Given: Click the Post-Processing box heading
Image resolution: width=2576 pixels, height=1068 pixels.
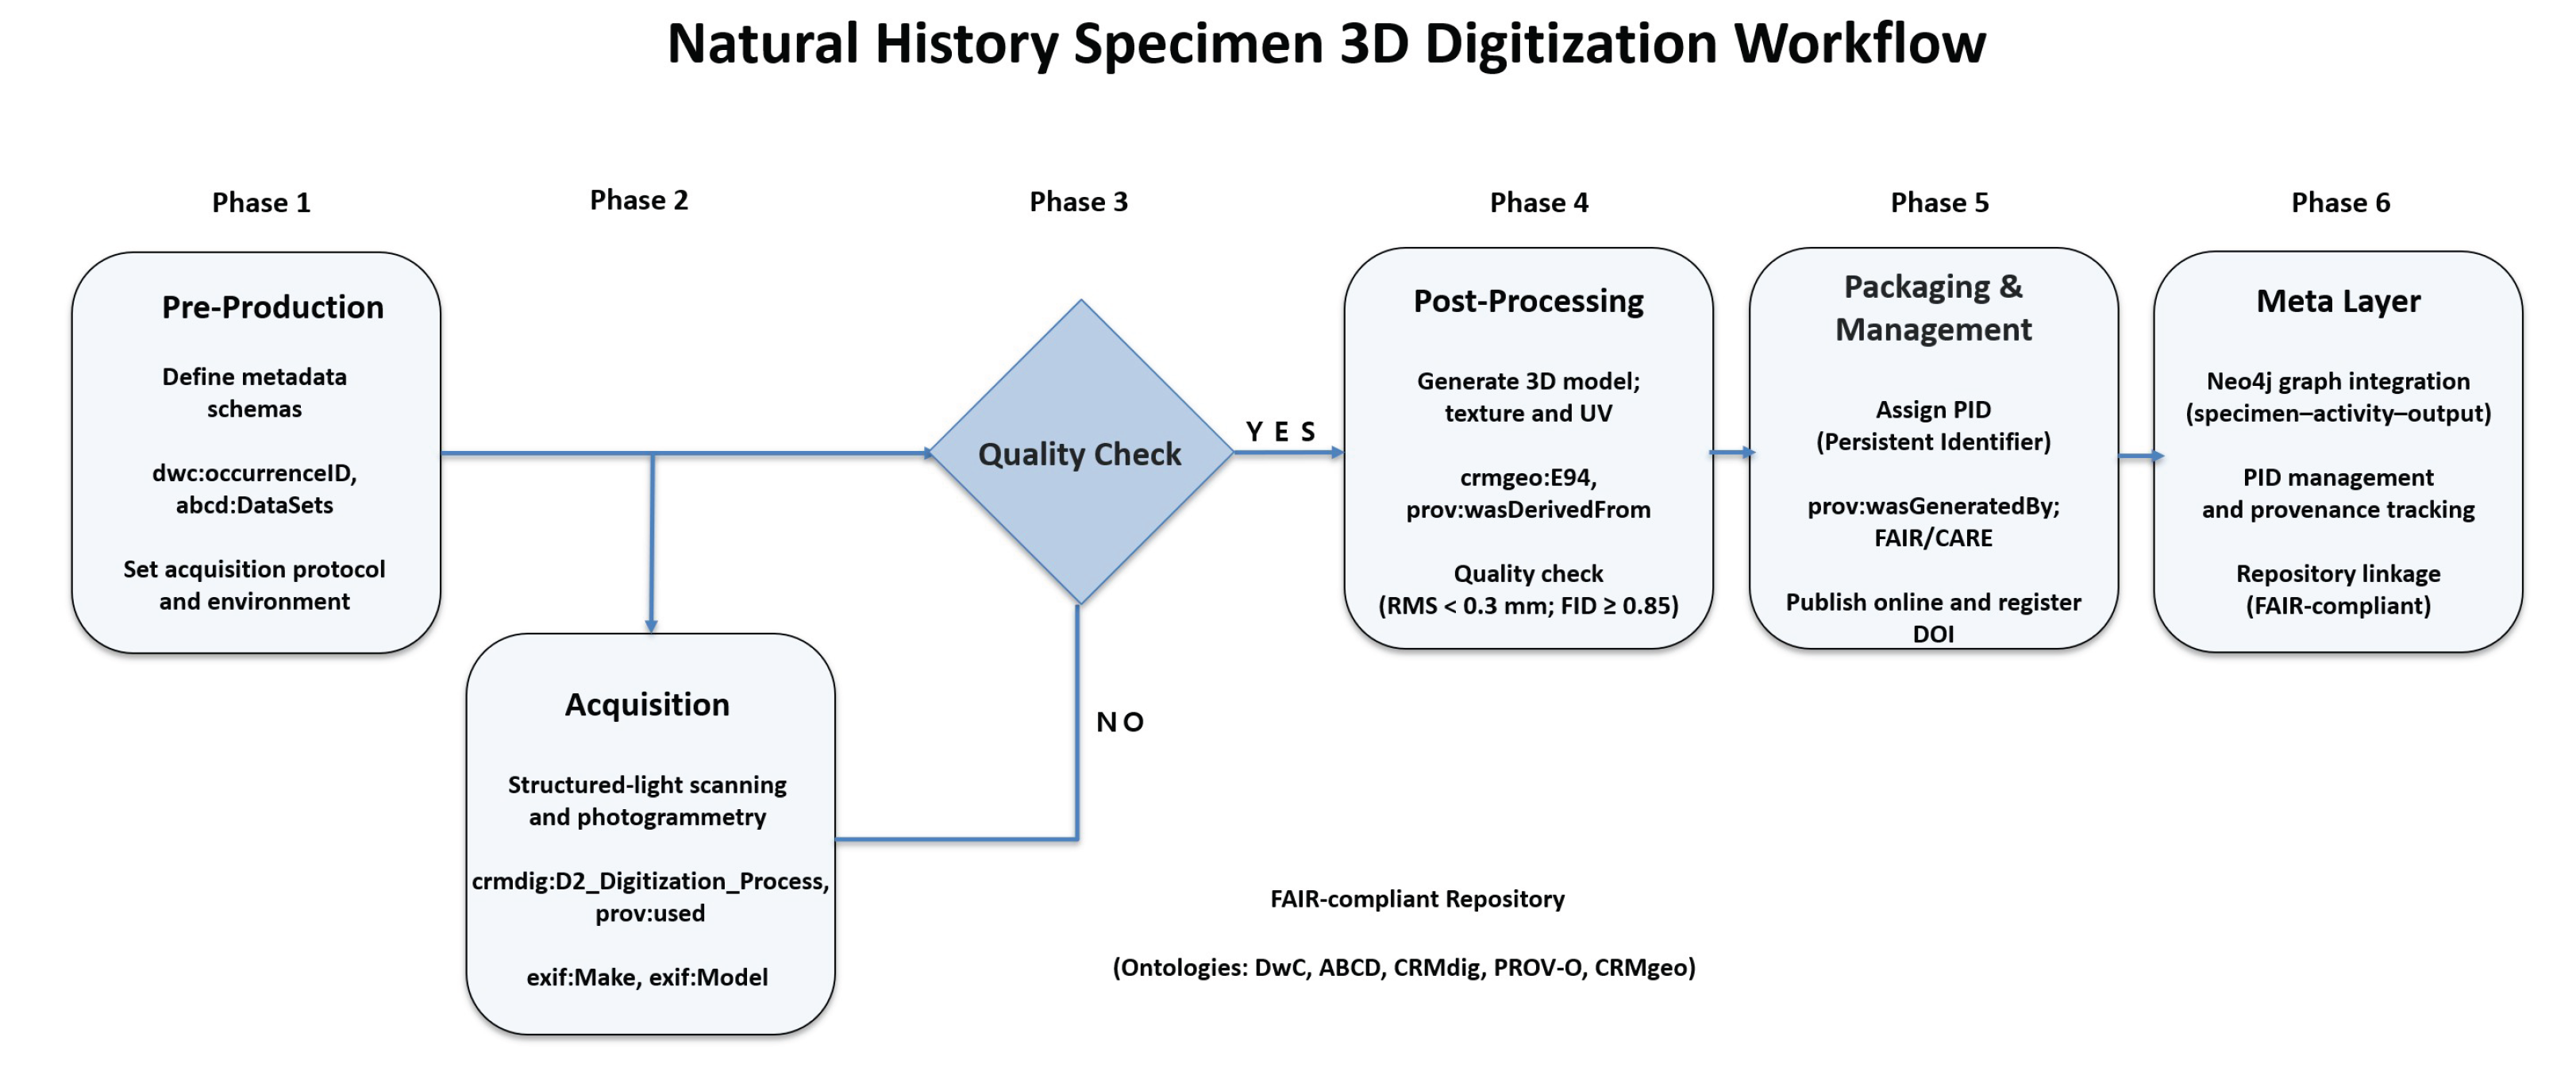Looking at the screenshot, I should (x=1528, y=301).
